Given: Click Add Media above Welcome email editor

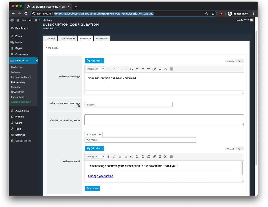Looking at the screenshot, I should tap(94, 148).
